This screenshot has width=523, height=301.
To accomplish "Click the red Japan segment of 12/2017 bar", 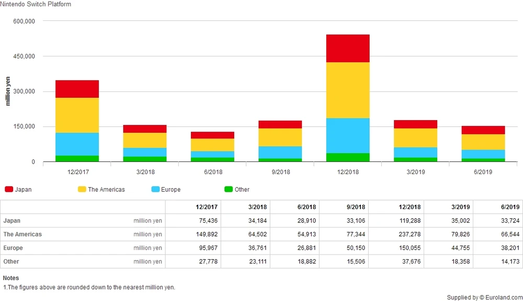I will tap(77, 89).
